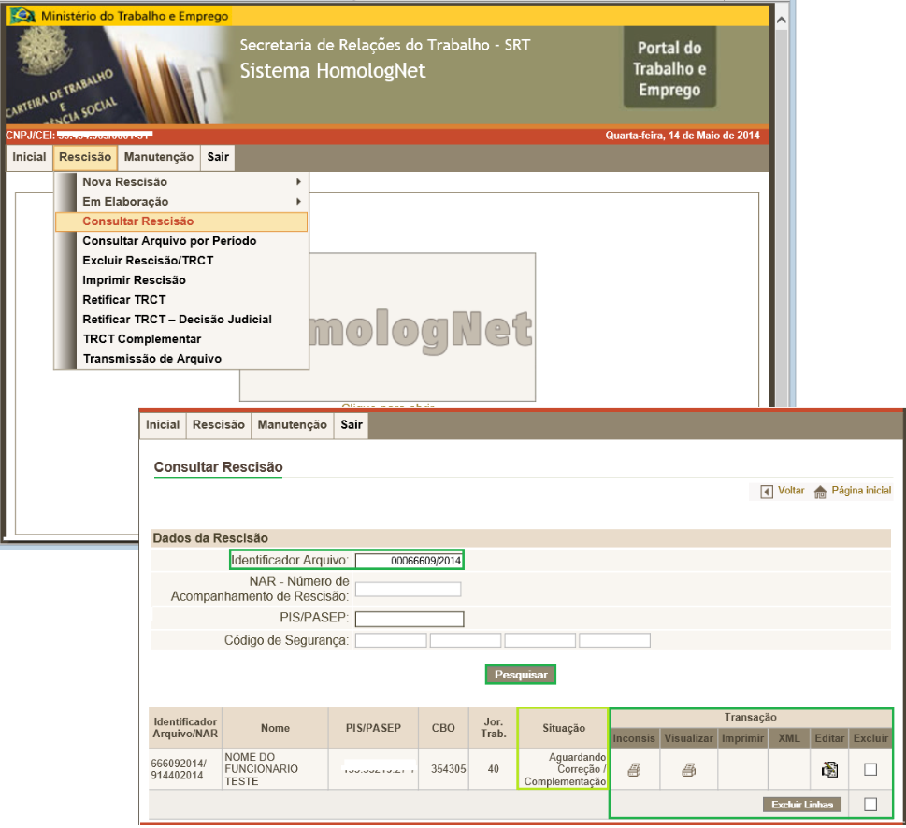Open the Inicial menu in the top window
Image resolution: width=906 pixels, height=828 pixels.
pos(29,157)
